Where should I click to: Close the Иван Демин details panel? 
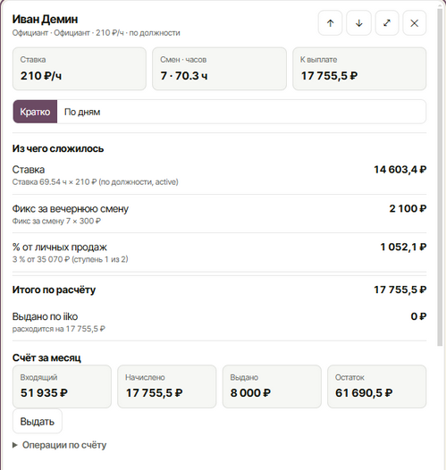coord(414,23)
